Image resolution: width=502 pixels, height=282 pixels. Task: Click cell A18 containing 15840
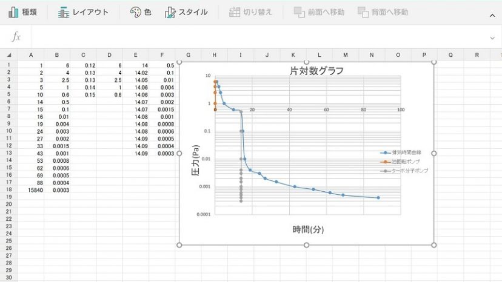click(30, 189)
